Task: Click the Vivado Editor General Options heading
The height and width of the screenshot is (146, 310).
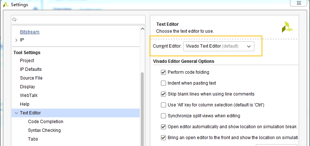Action: tap(184, 61)
